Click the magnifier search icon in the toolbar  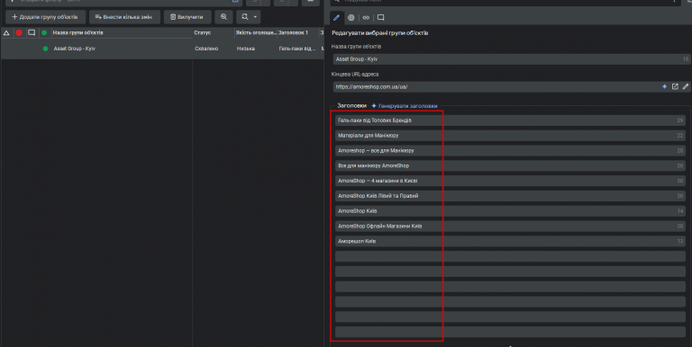click(x=223, y=17)
